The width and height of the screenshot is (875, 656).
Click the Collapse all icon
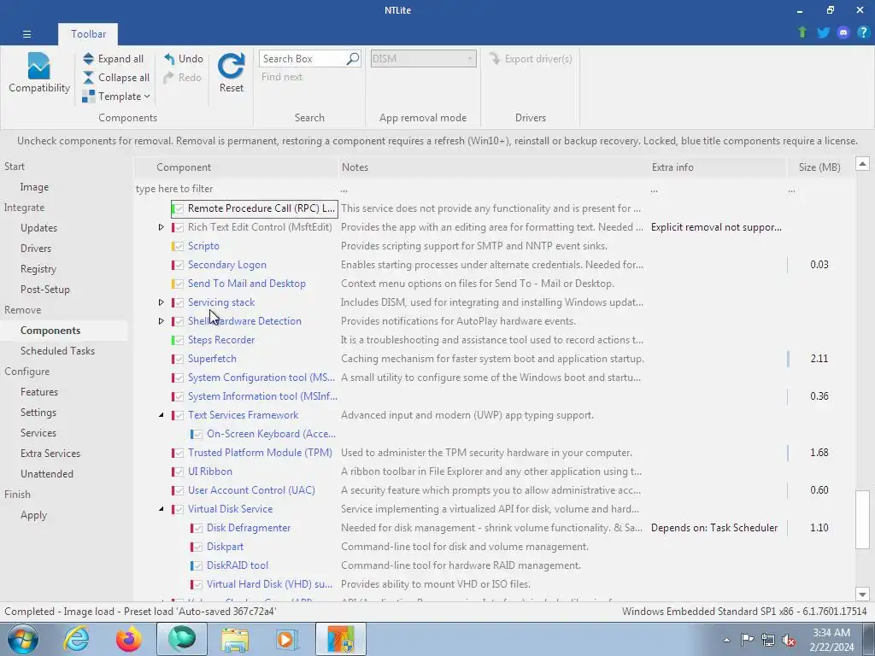[x=88, y=78]
